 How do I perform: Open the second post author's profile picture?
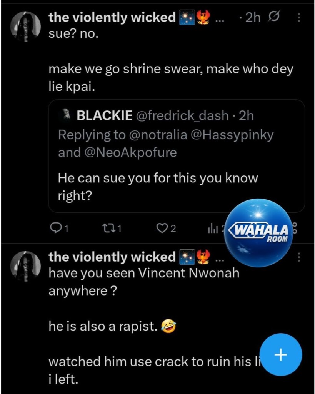[26, 265]
